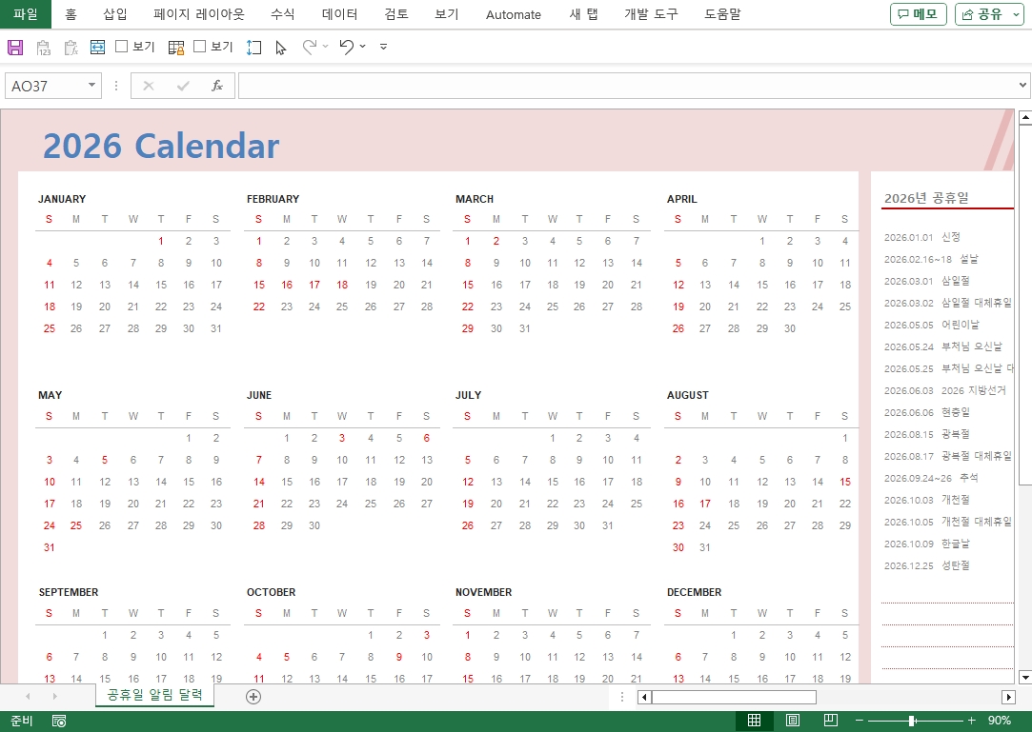Click the formula bar Cancel X icon
The height and width of the screenshot is (732, 1032).
pyautogui.click(x=148, y=86)
